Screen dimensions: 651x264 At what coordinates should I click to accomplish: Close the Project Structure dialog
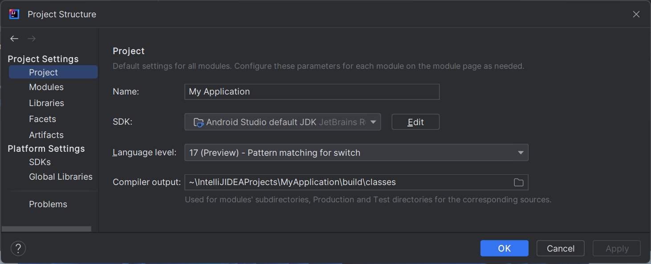636,14
